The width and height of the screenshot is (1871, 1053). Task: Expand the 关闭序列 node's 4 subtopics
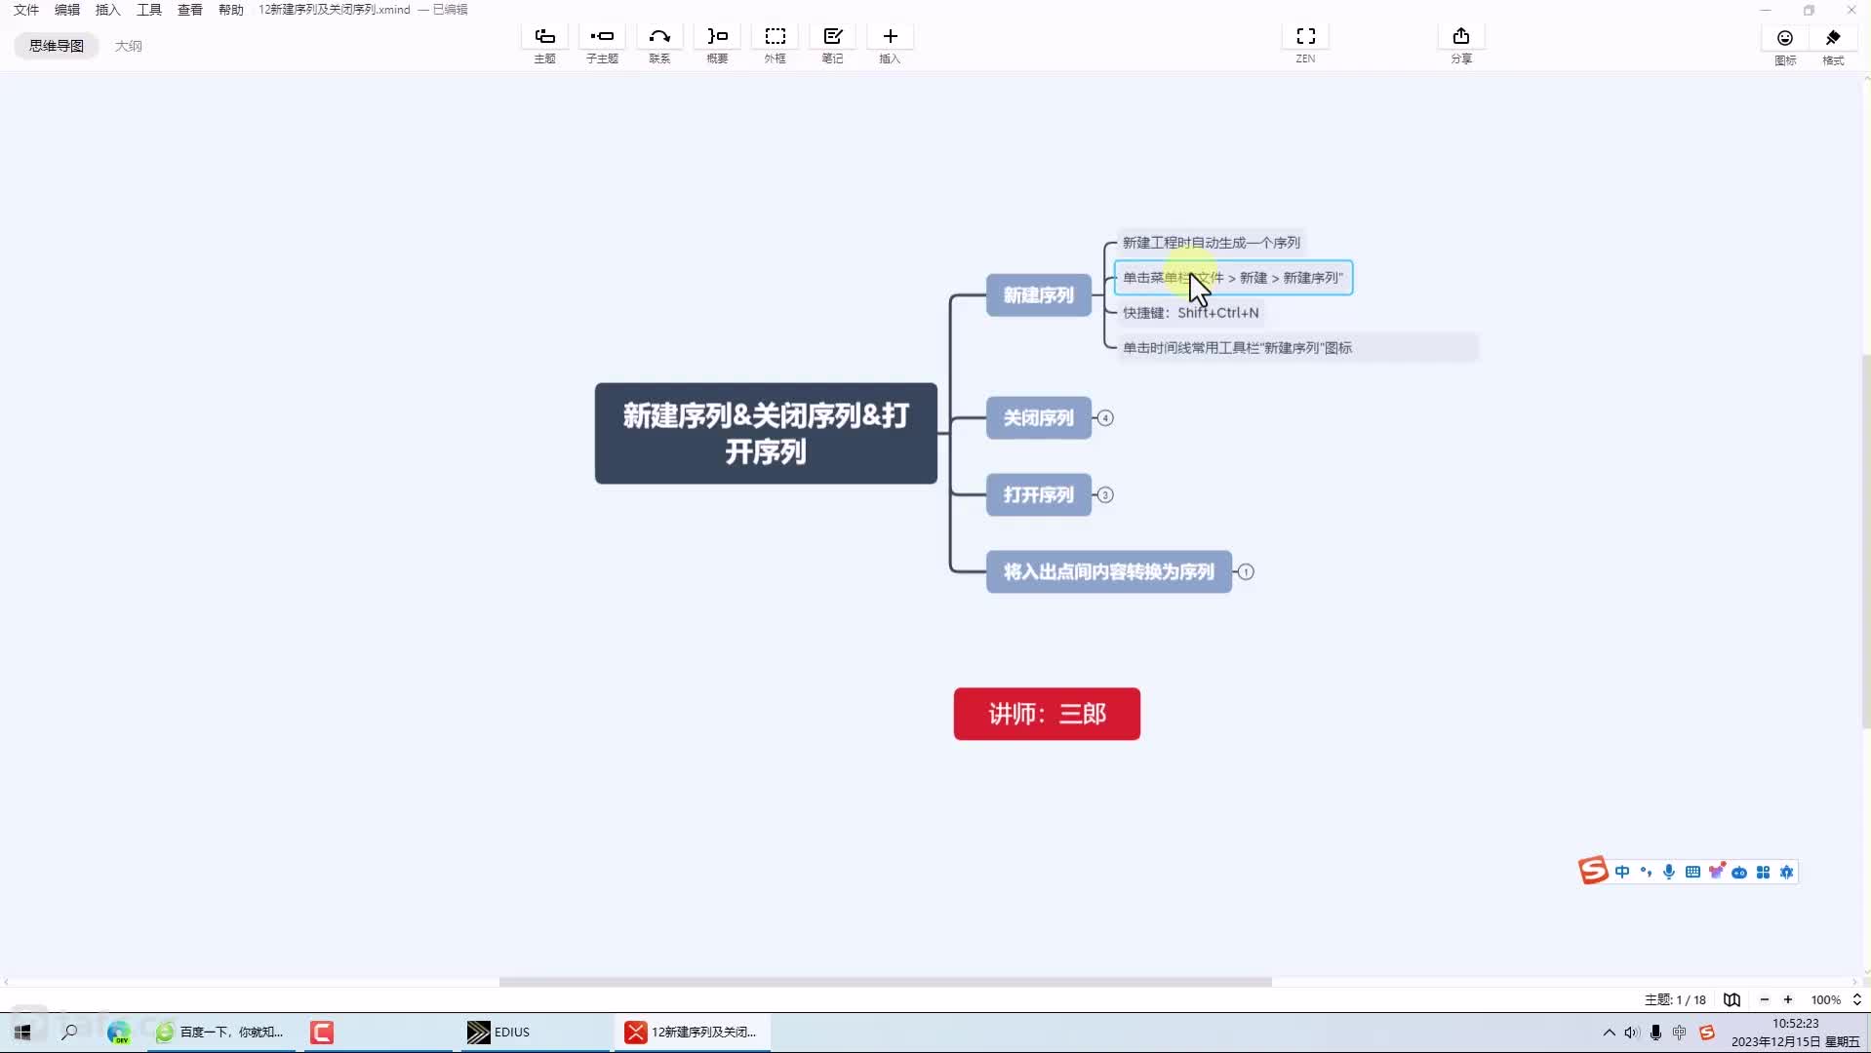[x=1105, y=418]
